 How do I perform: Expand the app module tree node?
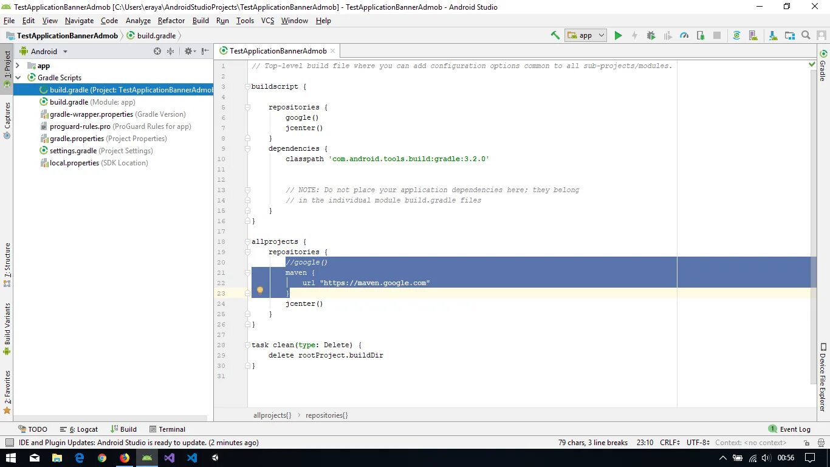(18, 66)
